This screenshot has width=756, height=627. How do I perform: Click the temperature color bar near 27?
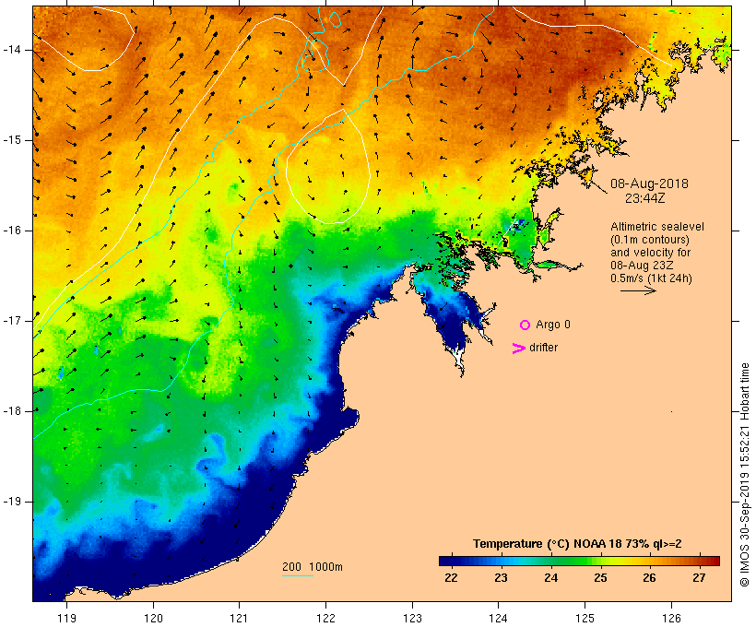coord(699,561)
